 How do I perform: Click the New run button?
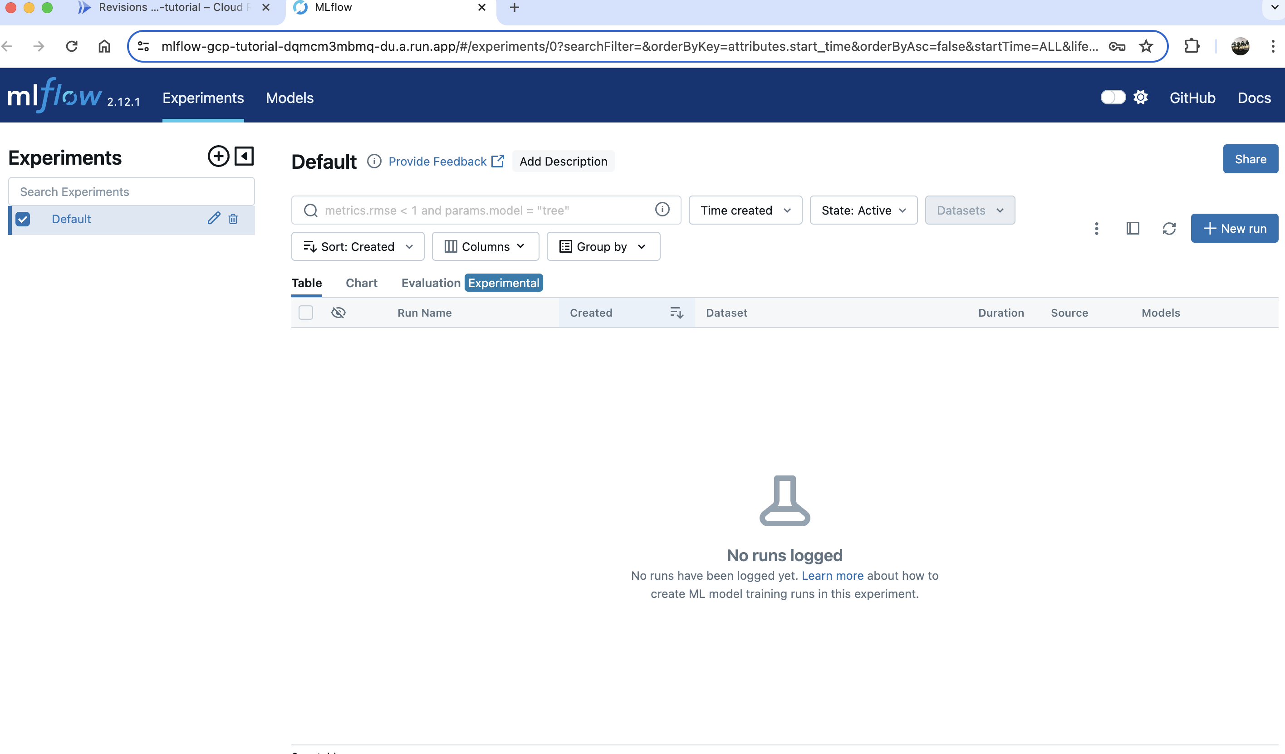1234,228
